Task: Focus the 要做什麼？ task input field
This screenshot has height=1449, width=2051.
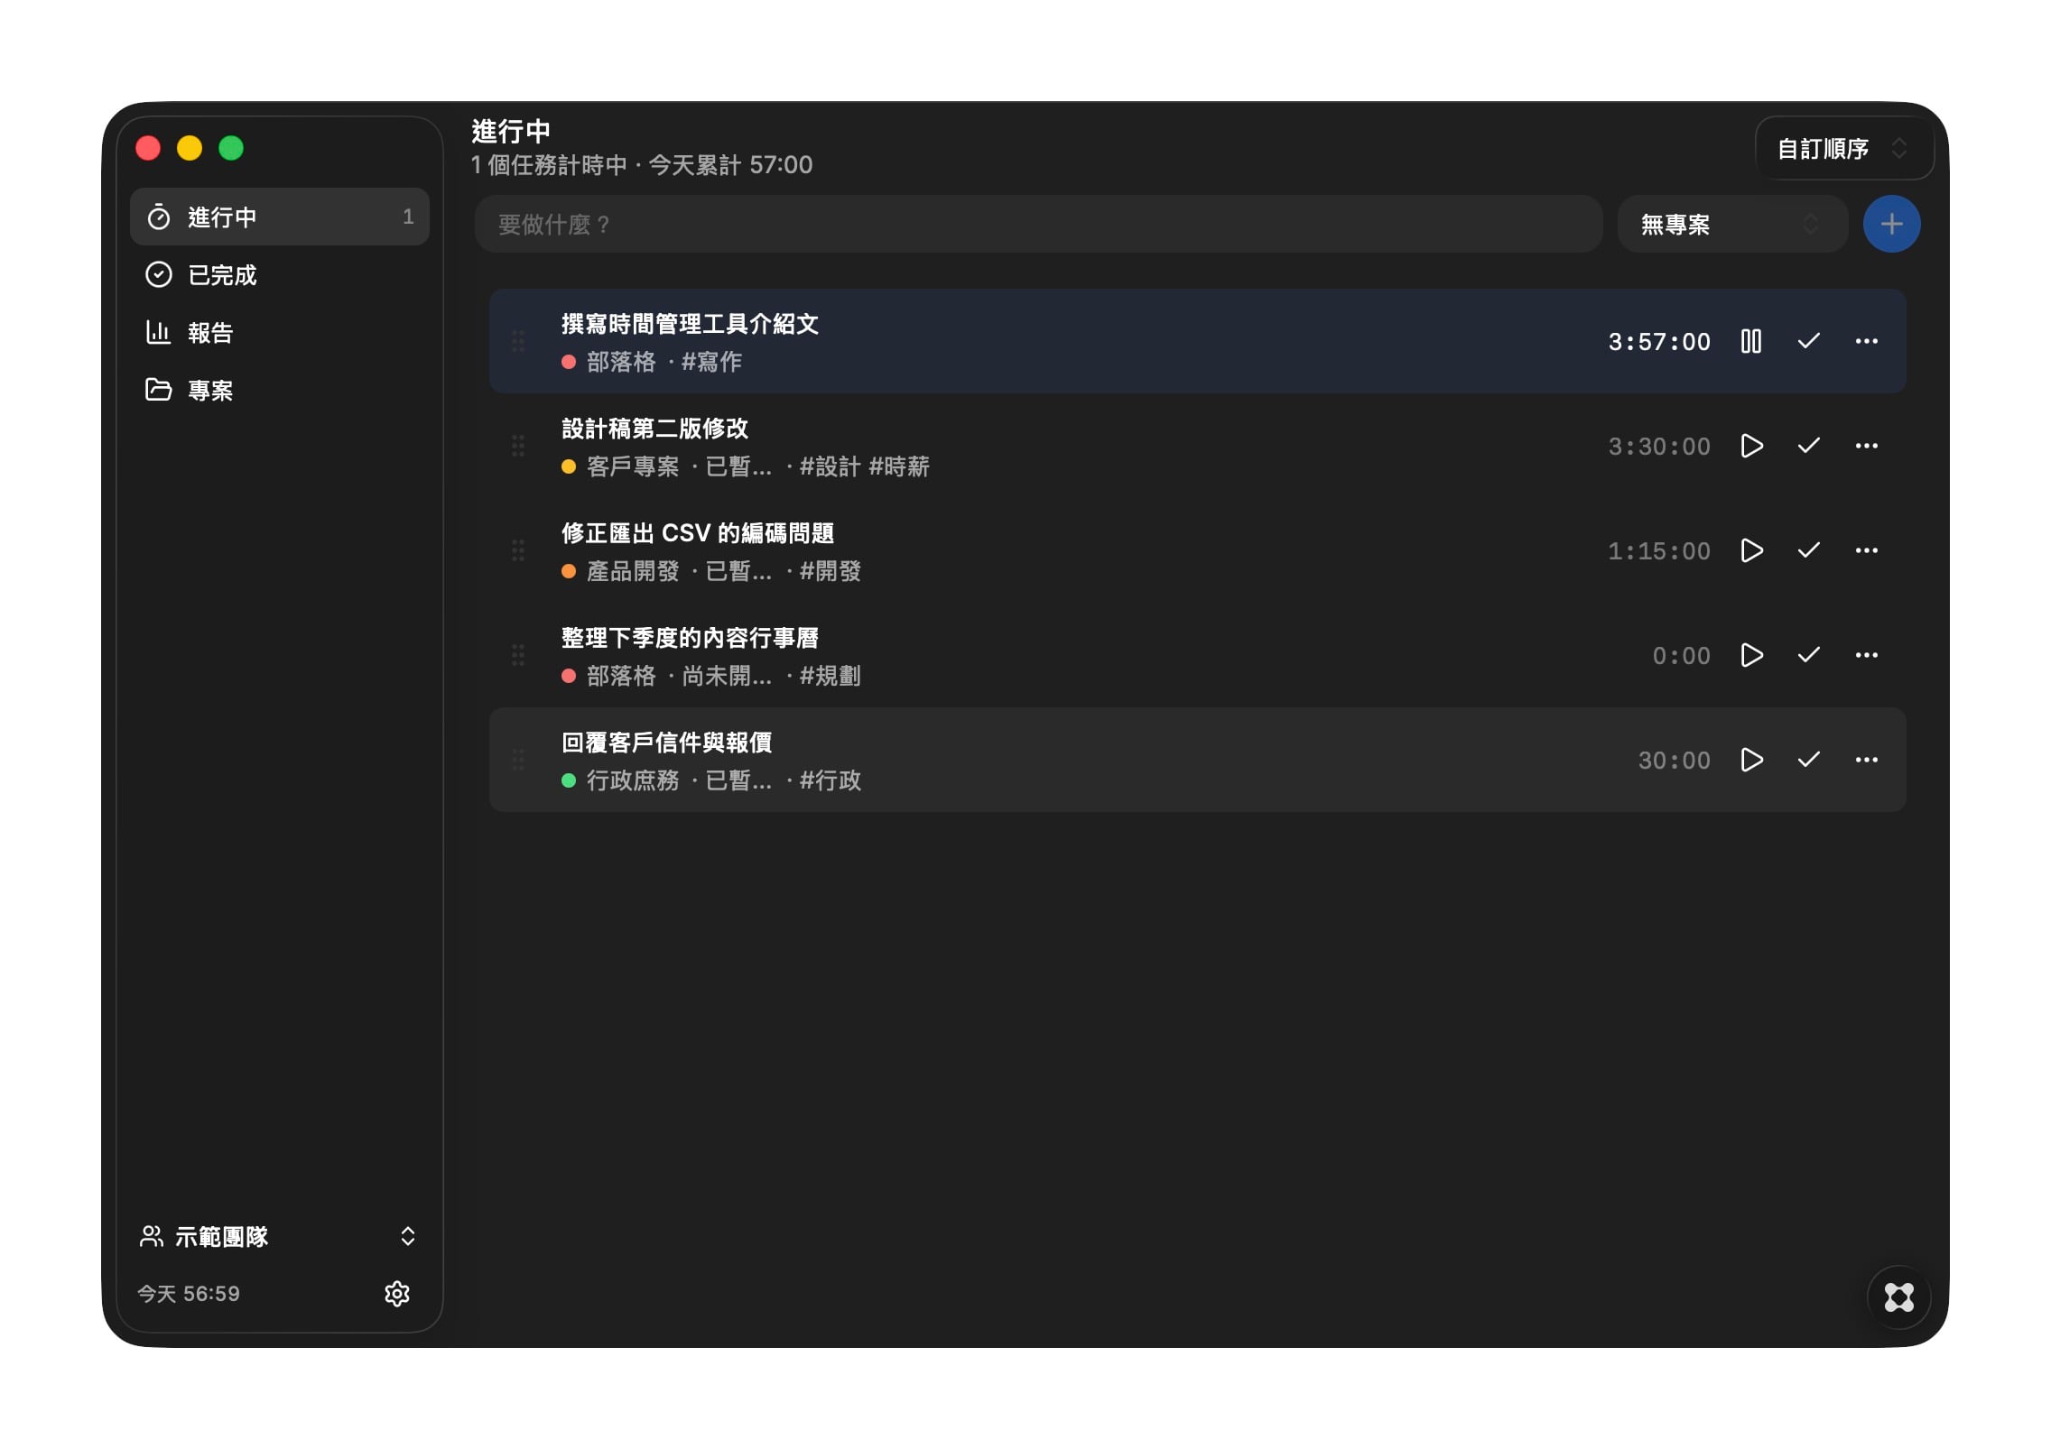Action: [1038, 224]
